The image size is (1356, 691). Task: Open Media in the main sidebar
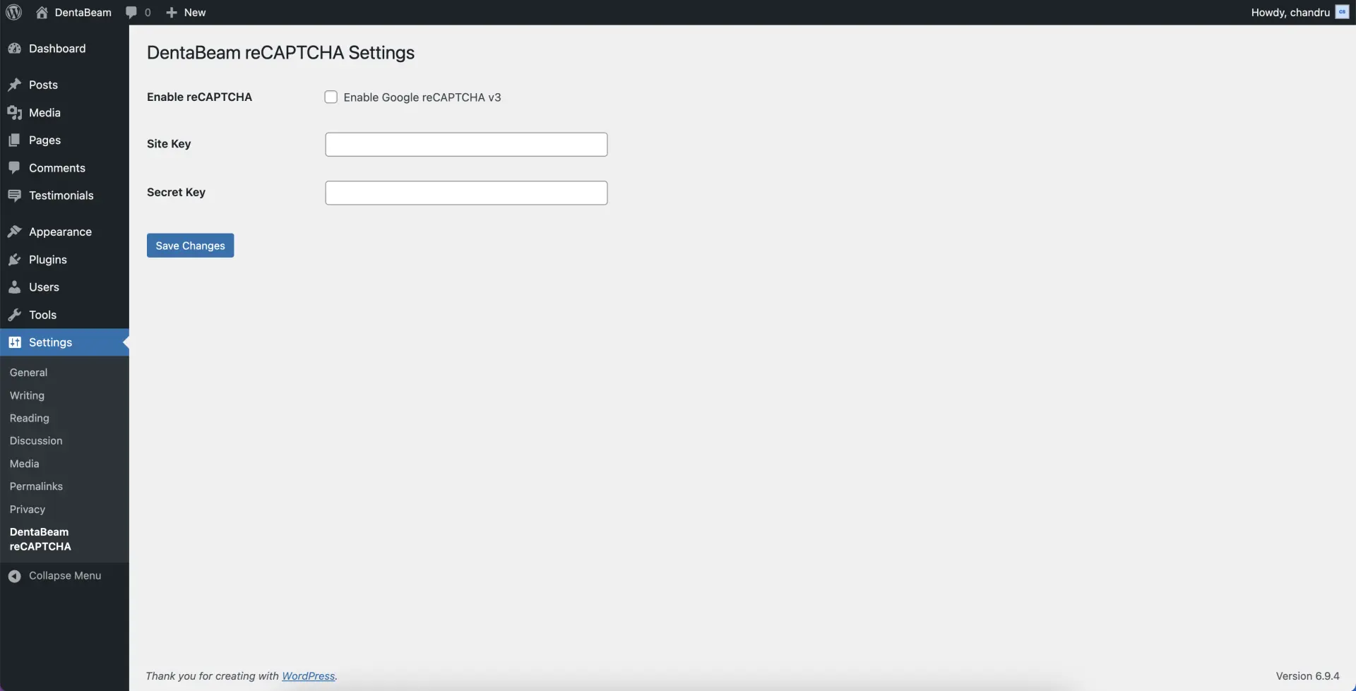(x=64, y=112)
